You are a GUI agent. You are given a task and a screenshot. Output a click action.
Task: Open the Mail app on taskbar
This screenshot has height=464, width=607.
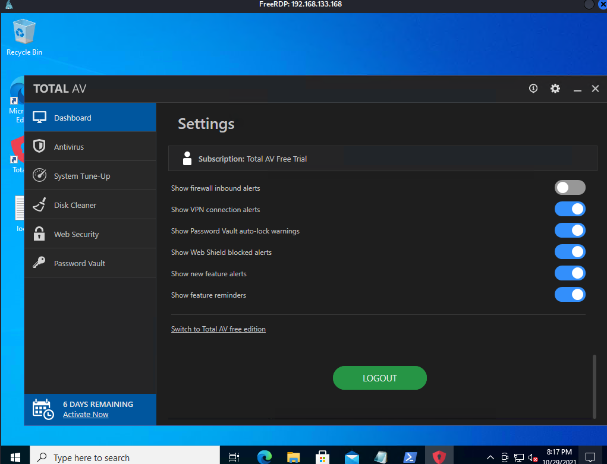[351, 457]
